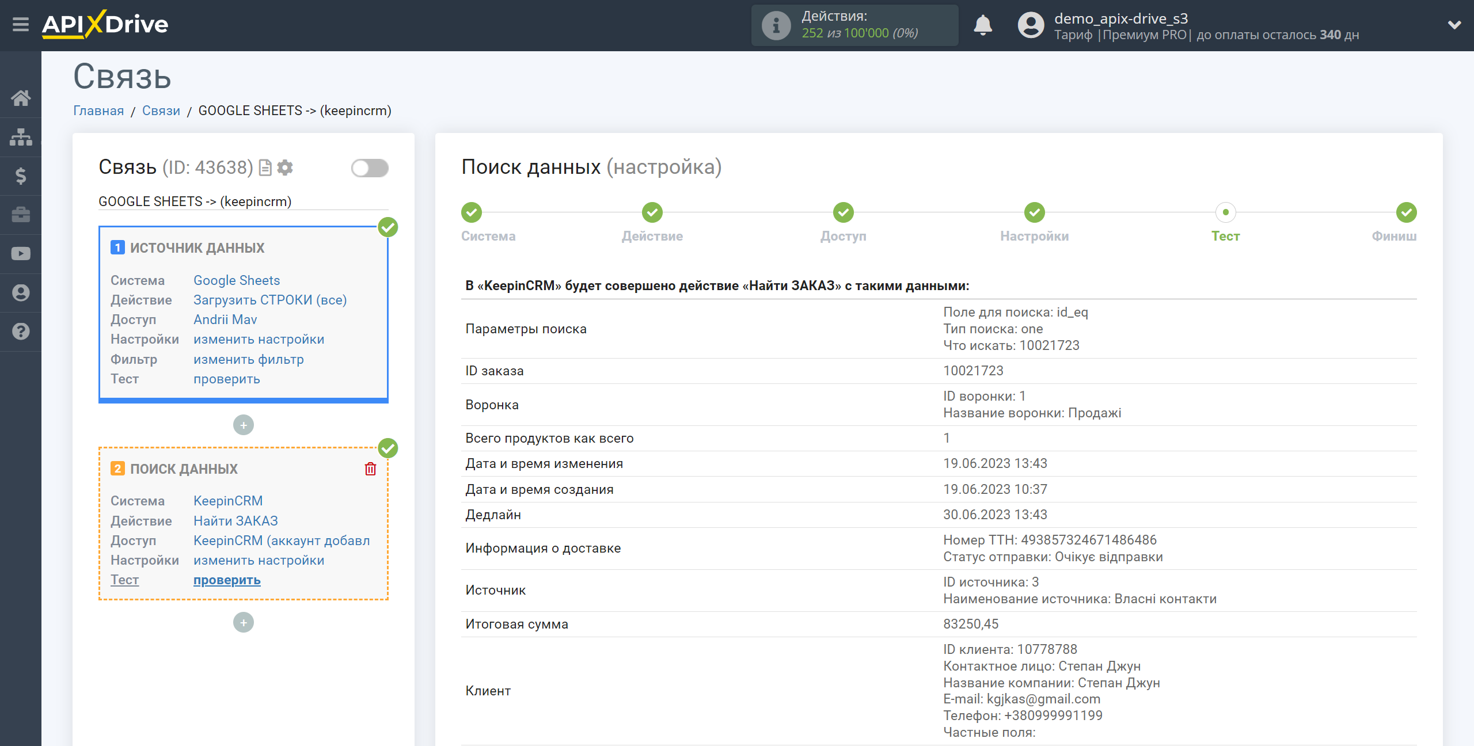Go to the Тест step

(1226, 212)
